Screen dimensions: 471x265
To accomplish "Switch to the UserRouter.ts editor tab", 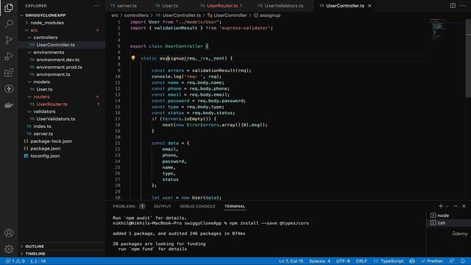I will pyautogui.click(x=222, y=6).
